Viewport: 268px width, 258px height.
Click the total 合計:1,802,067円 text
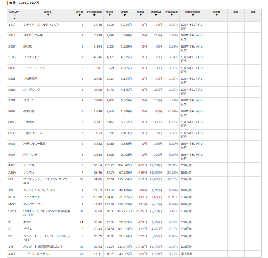pyautogui.click(x=24, y=3)
